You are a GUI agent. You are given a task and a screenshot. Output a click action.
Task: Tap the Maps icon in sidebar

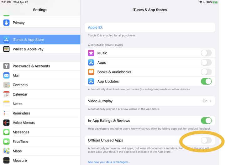click(6, 151)
